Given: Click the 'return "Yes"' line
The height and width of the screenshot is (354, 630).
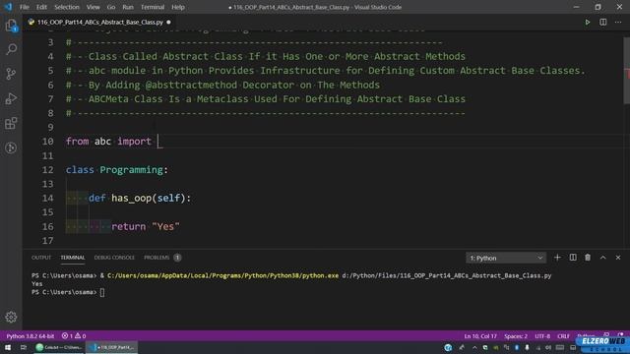Looking at the screenshot, I should (x=146, y=227).
